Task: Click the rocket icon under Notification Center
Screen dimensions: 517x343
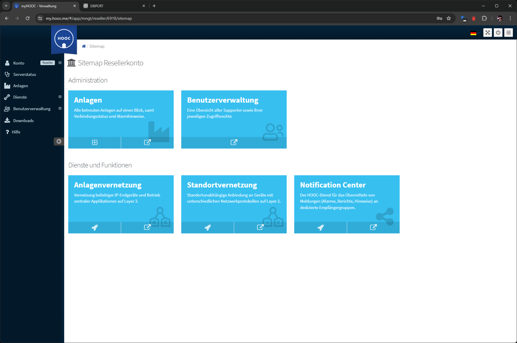Action: (320, 228)
